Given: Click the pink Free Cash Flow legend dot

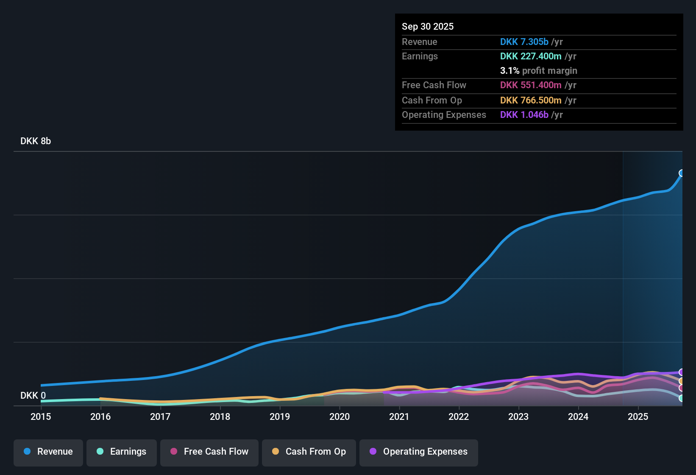Looking at the screenshot, I should click(x=173, y=452).
